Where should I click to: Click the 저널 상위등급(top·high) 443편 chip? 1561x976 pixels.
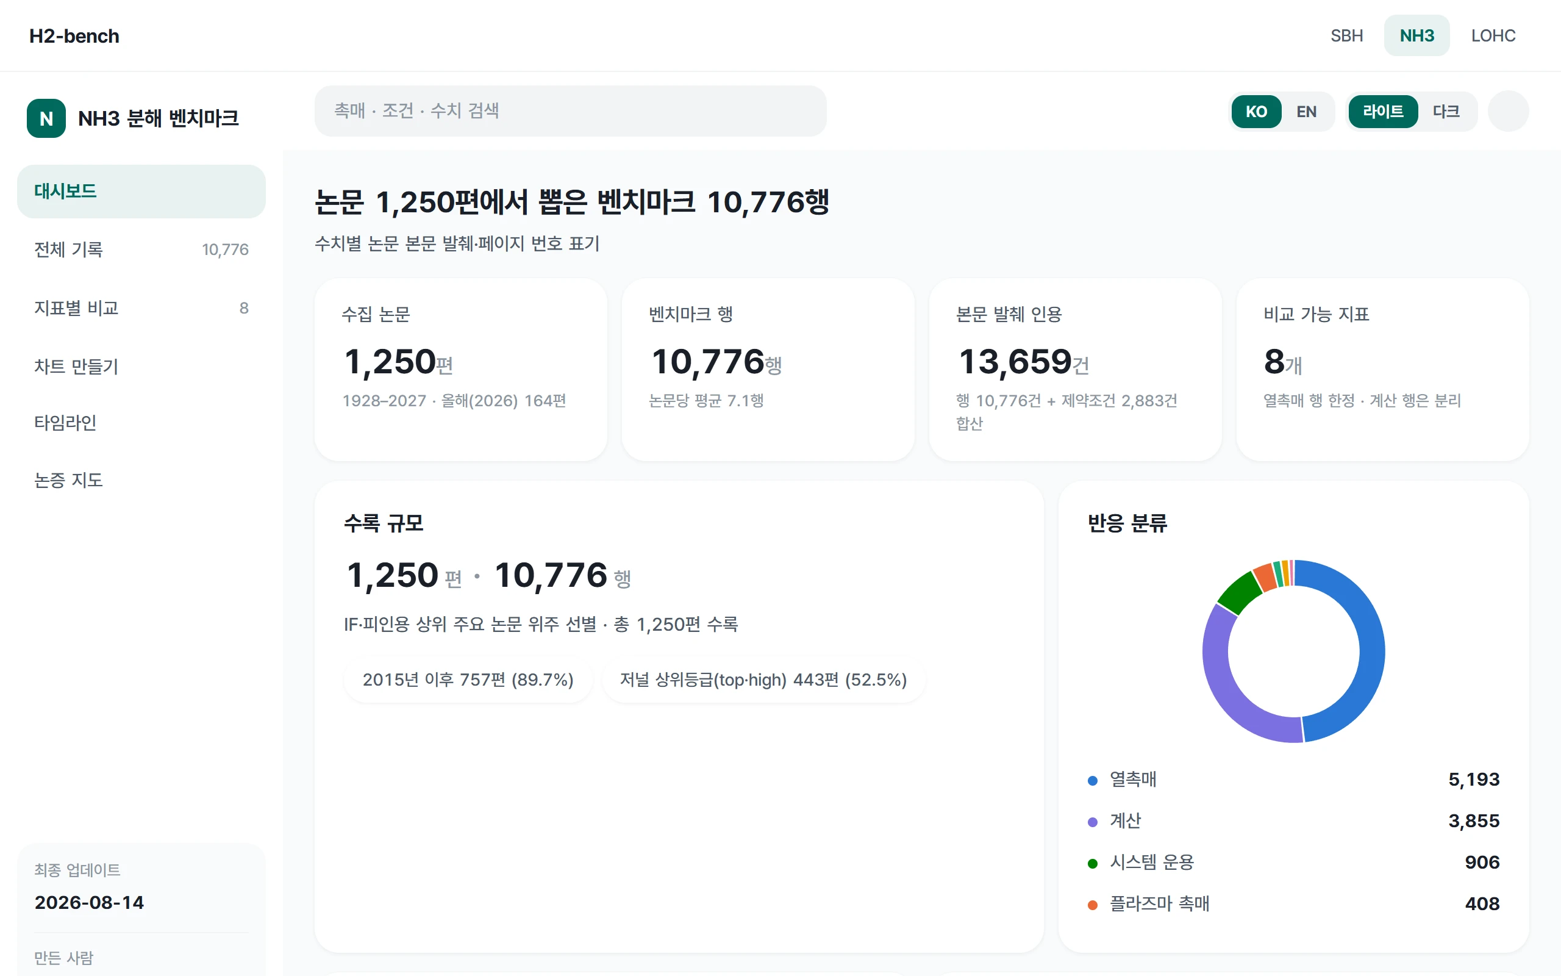763,680
